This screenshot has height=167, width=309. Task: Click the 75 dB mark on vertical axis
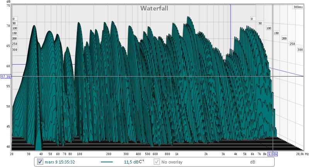[x=8, y=6]
